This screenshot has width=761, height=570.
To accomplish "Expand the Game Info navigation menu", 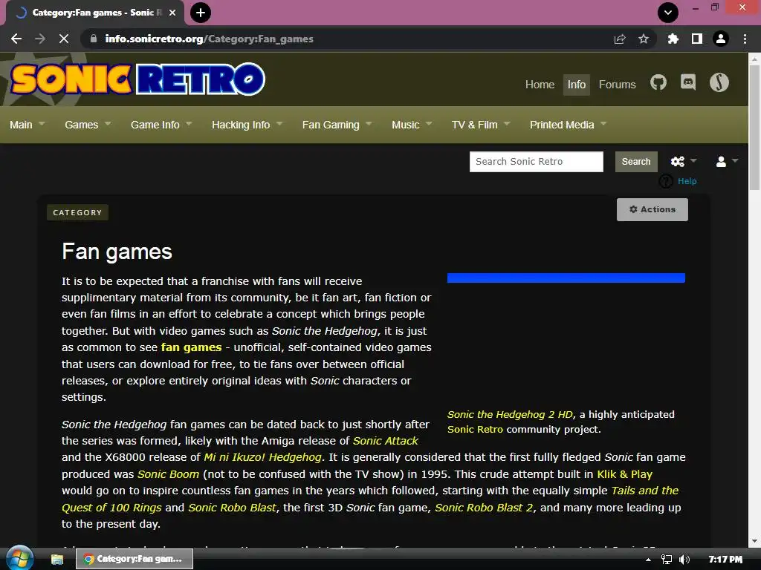I will (x=161, y=125).
